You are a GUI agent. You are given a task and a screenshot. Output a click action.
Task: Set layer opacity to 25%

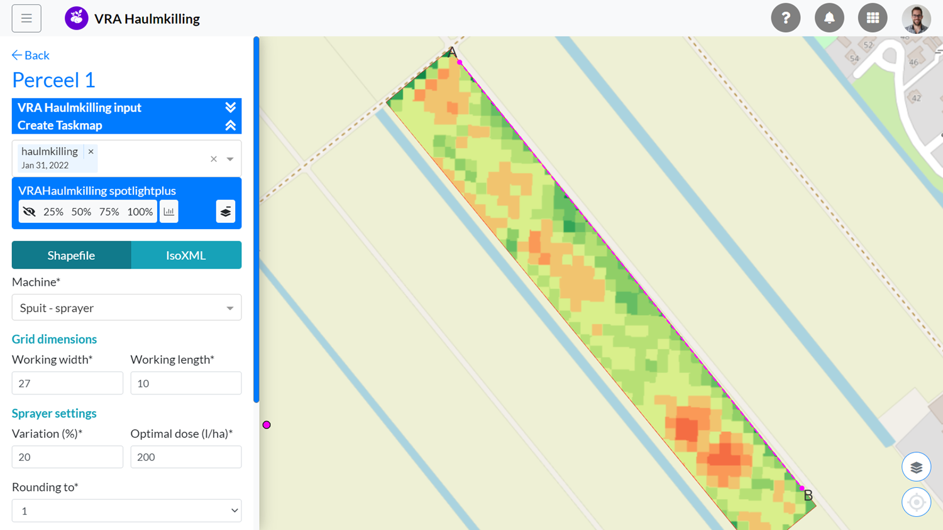click(53, 212)
